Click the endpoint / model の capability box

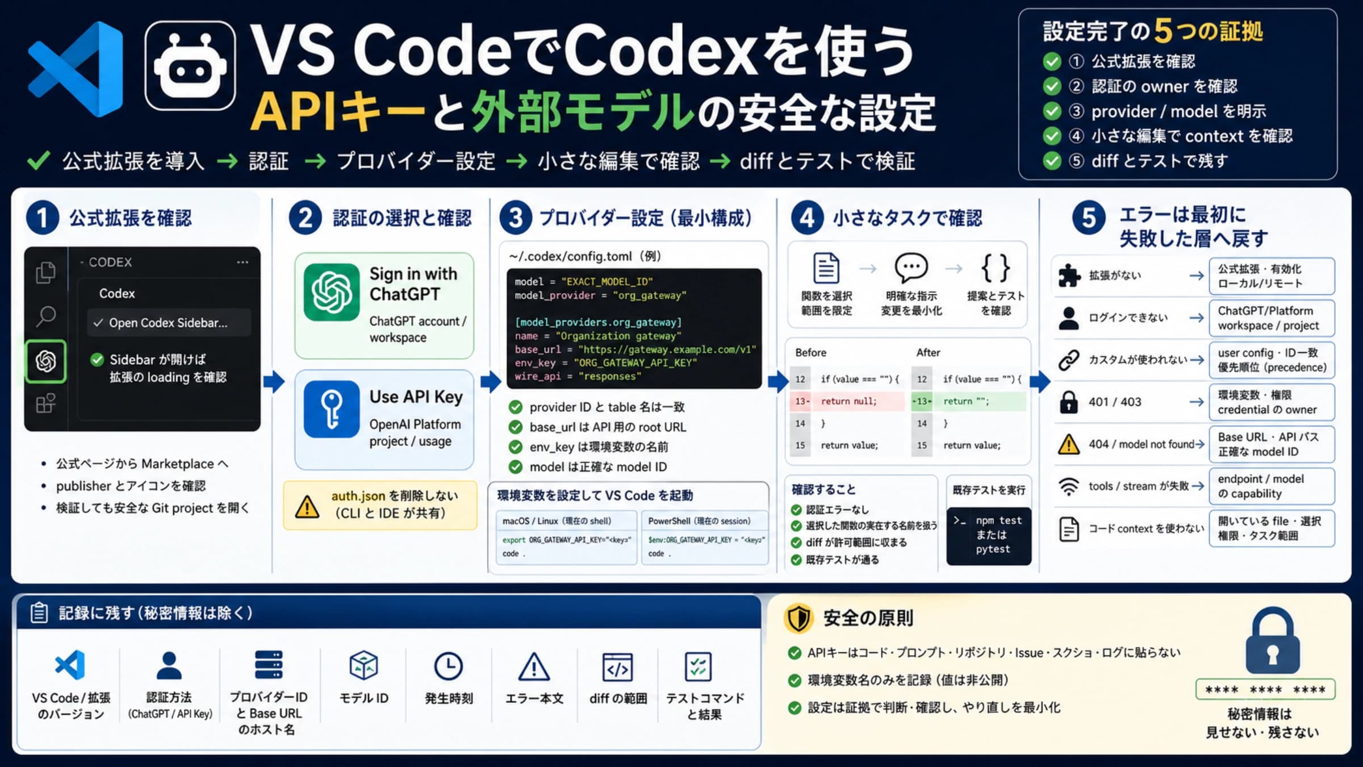(1272, 486)
